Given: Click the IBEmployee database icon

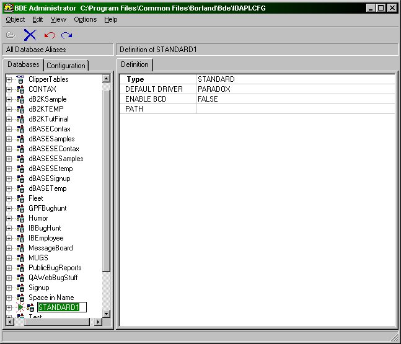Looking at the screenshot, I should tap(20, 238).
